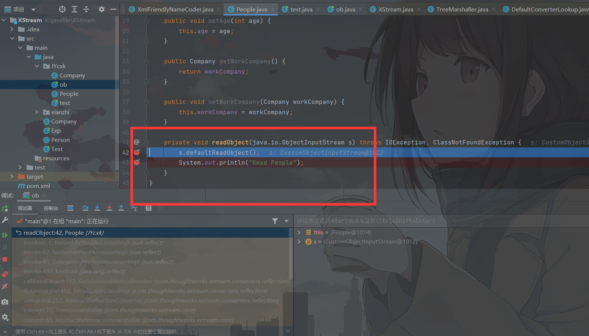
Task: Close the ob debug session tab
Action: coord(44,195)
